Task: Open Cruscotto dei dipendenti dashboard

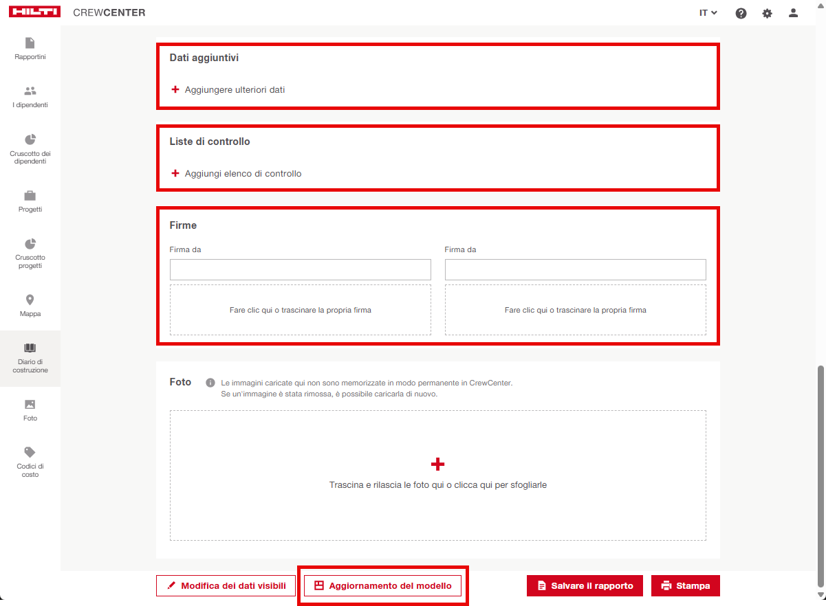Action: point(30,148)
